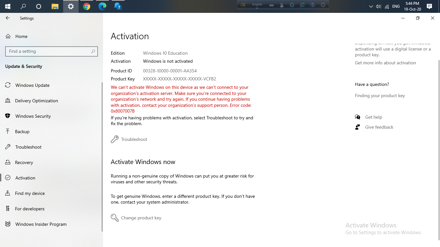Click the 'Windows is not activated' status text

tap(168, 61)
